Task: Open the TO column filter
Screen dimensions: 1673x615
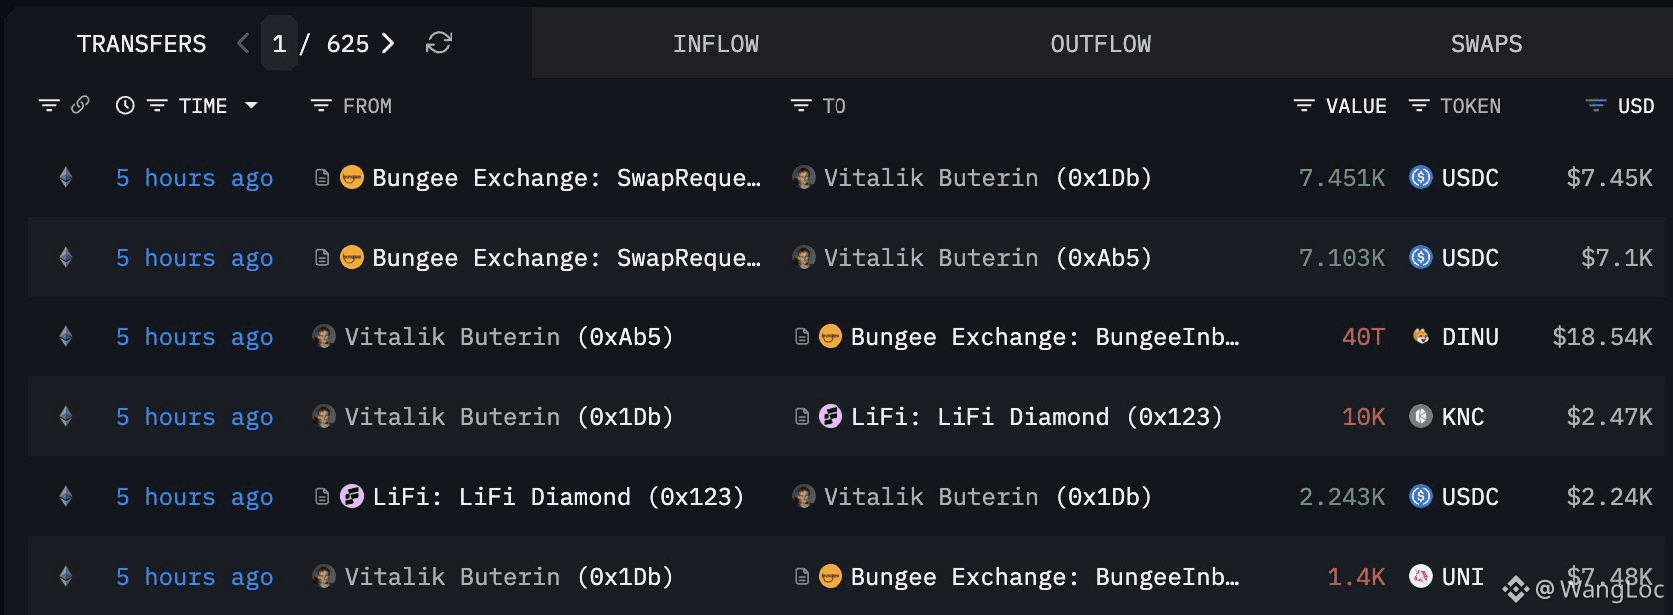Action: coord(801,105)
